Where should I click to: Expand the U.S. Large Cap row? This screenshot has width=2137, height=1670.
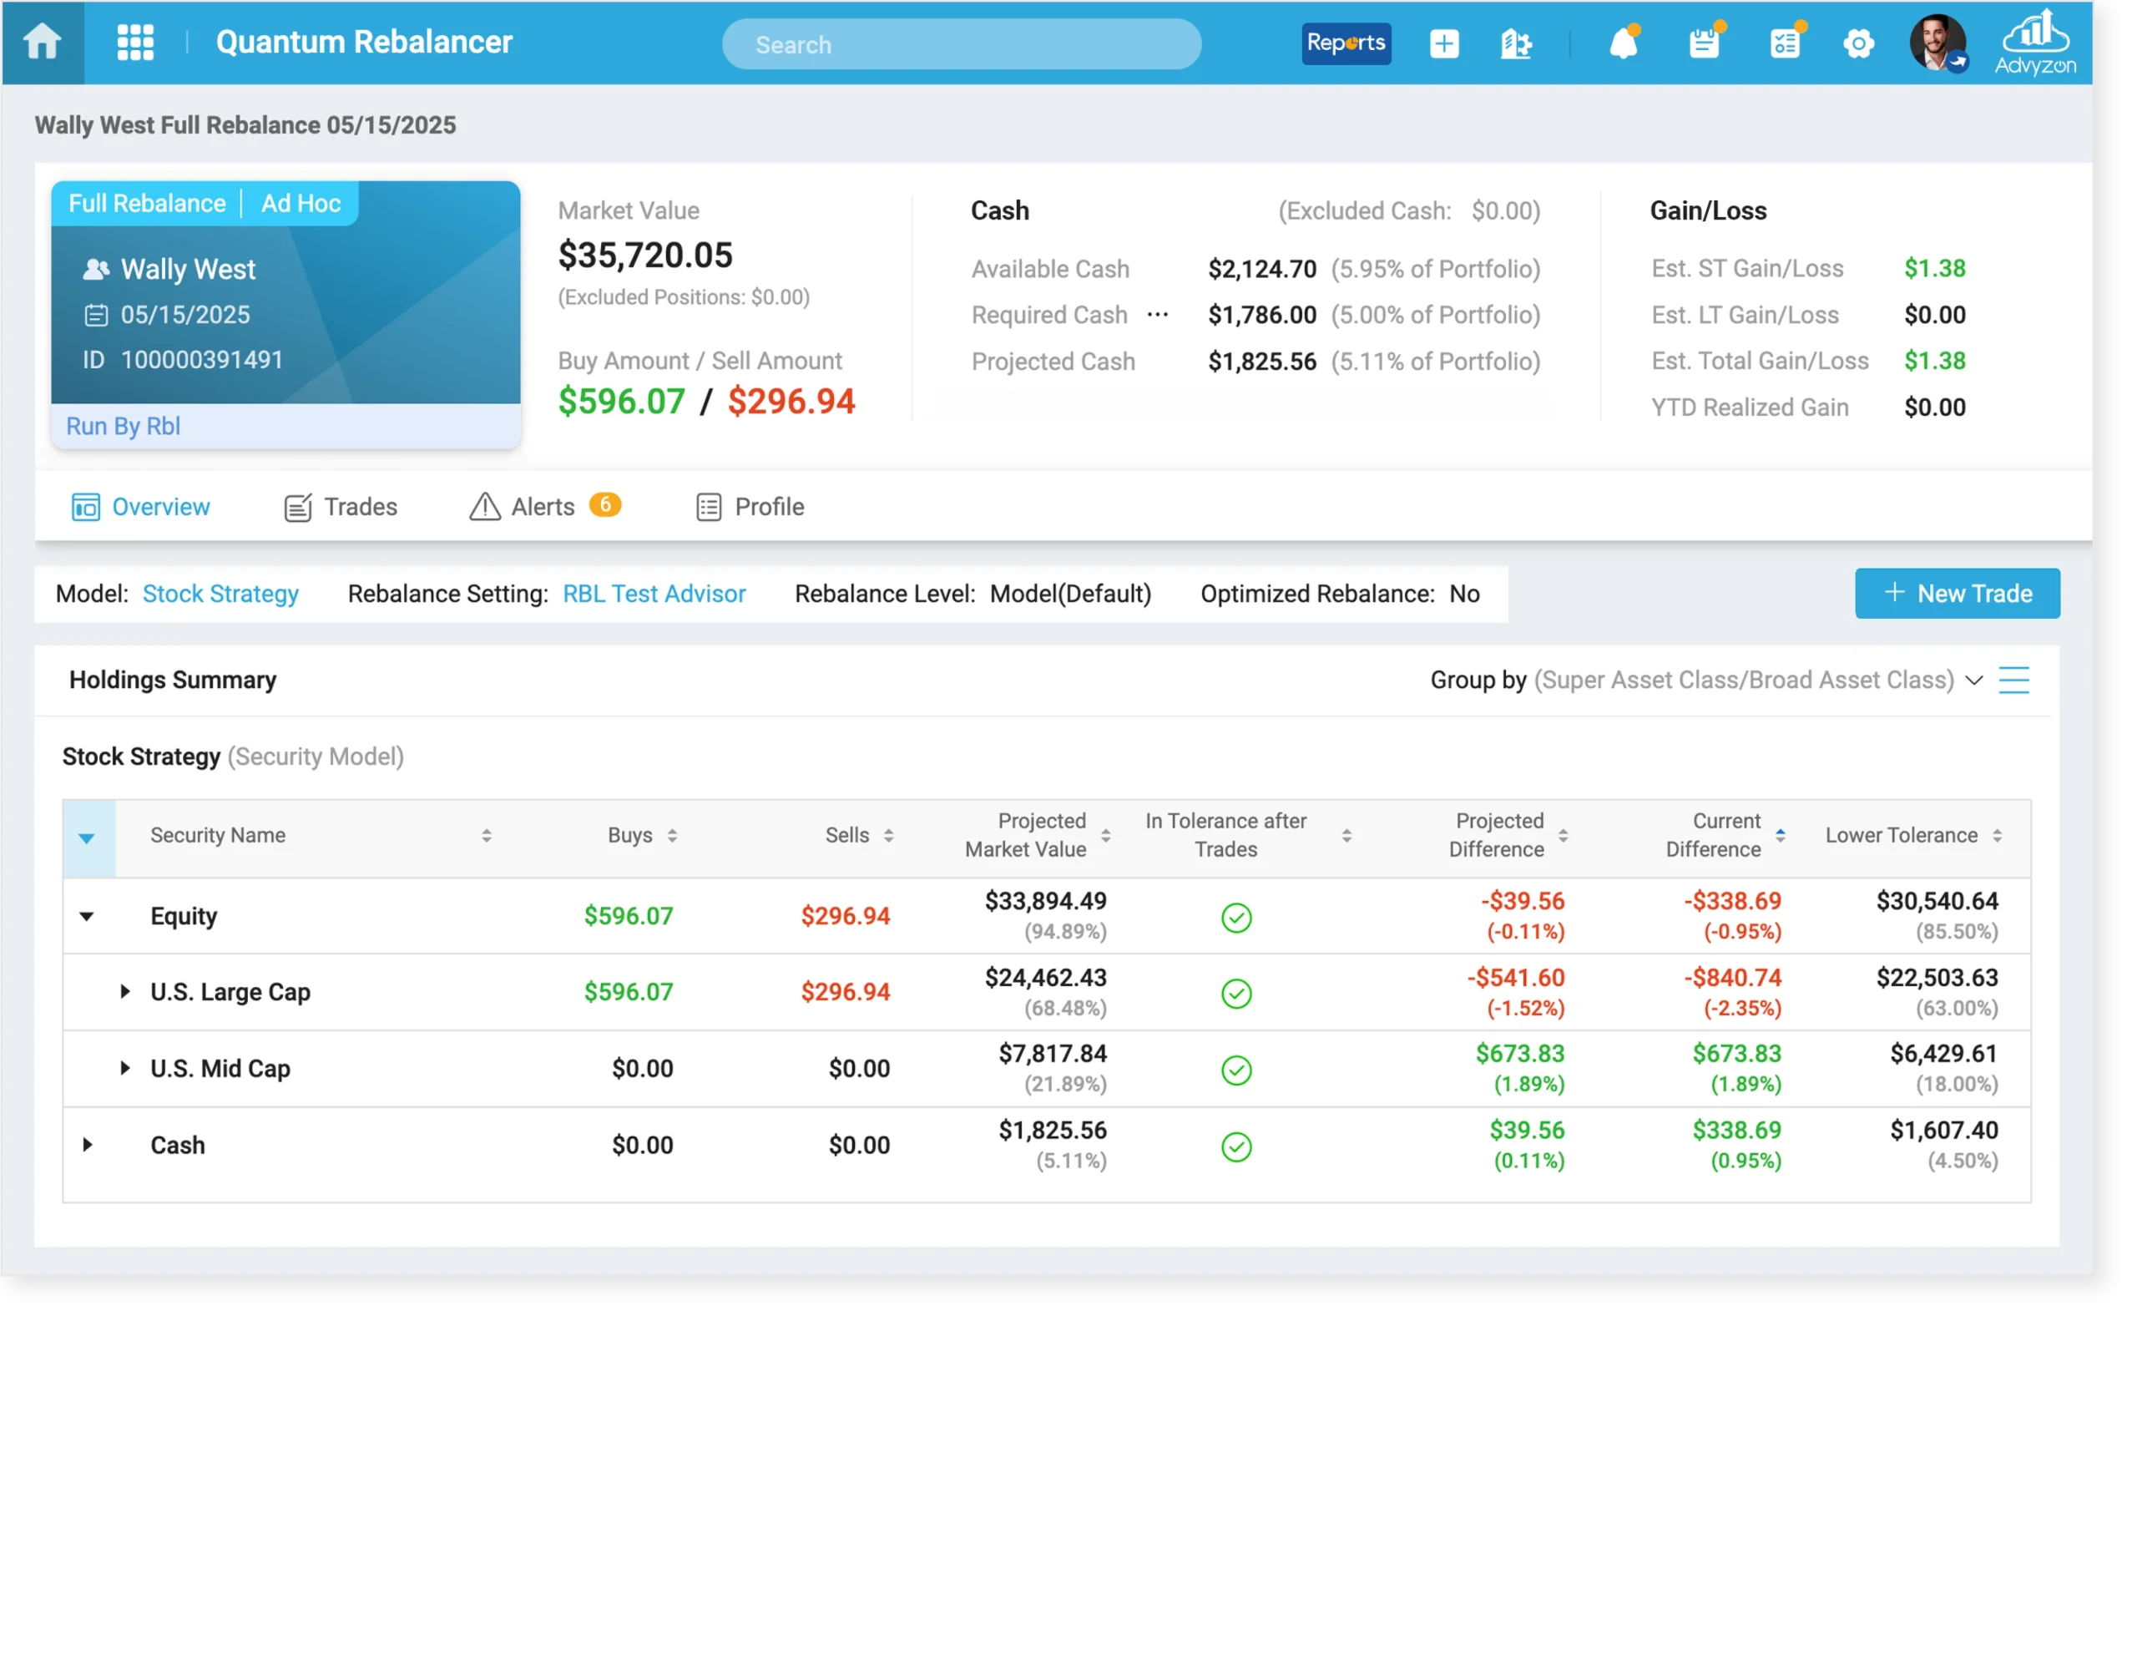[124, 992]
